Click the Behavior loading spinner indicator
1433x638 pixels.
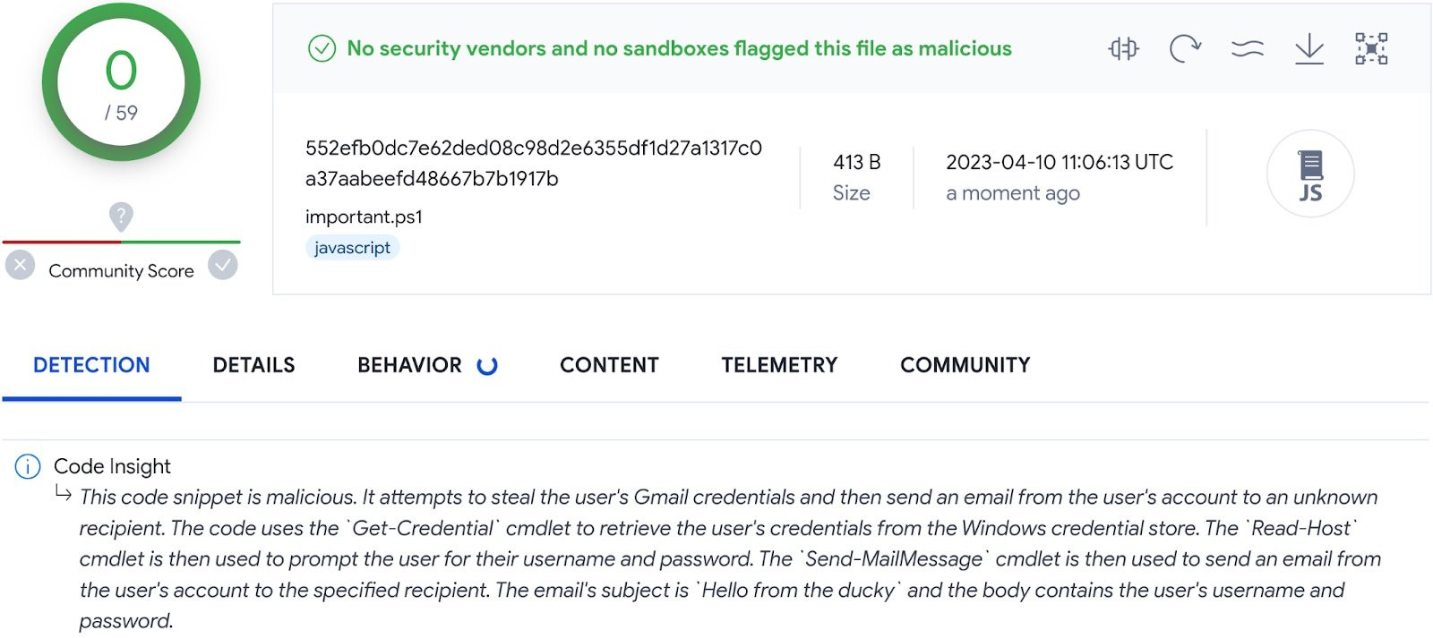(x=488, y=365)
